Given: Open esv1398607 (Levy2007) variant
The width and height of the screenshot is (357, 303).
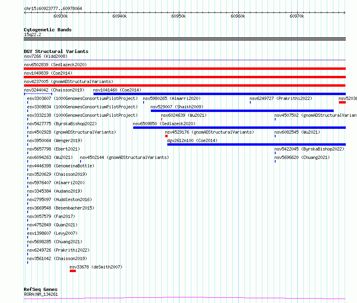Looking at the screenshot, I should [x=53, y=233].
